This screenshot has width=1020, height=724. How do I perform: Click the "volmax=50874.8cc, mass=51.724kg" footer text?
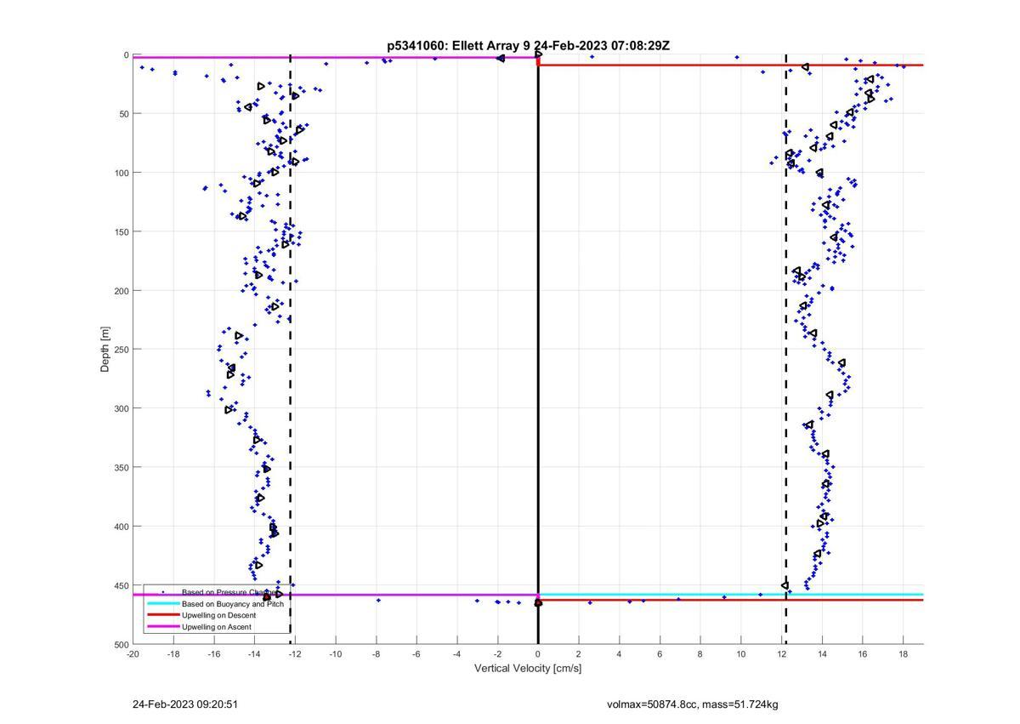click(693, 704)
